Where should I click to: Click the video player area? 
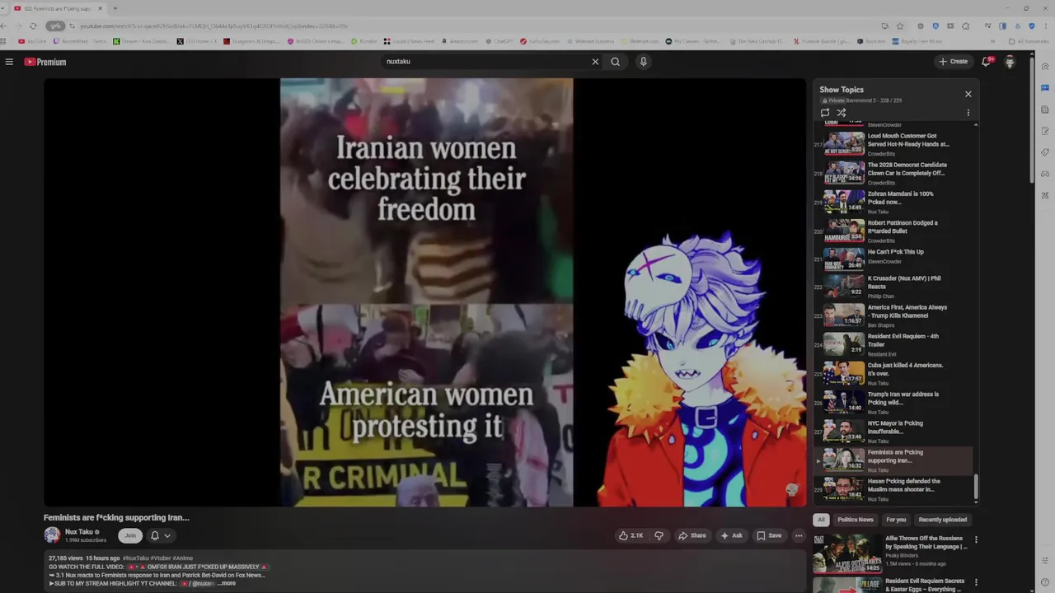click(x=425, y=292)
